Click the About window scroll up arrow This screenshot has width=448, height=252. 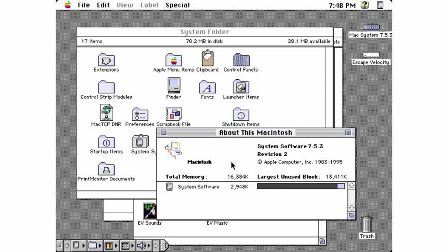351,185
